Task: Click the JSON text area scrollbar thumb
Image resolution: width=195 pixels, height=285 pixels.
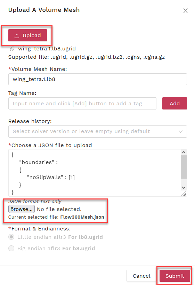Action: pyautogui.click(x=184, y=167)
